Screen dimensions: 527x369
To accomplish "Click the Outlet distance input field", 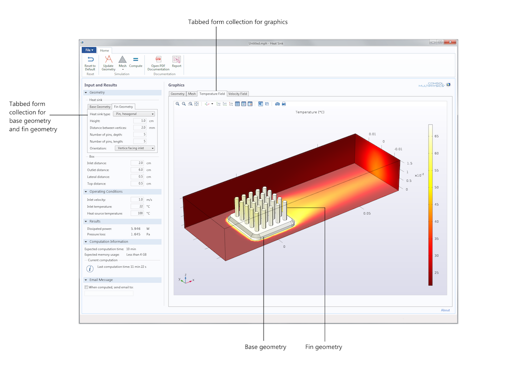I will 137,170.
